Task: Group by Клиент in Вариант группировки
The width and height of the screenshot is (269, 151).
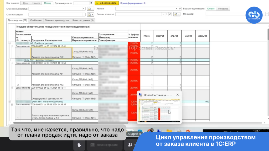Action: [211, 9]
